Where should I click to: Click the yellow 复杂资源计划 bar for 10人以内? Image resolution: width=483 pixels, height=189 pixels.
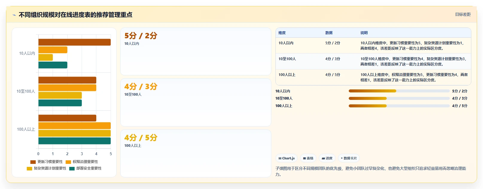(x=45, y=57)
